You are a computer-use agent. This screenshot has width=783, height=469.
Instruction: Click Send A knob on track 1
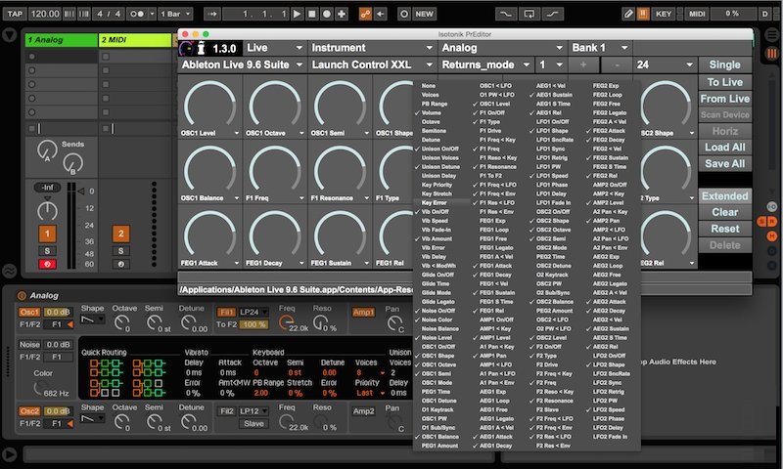[47, 150]
